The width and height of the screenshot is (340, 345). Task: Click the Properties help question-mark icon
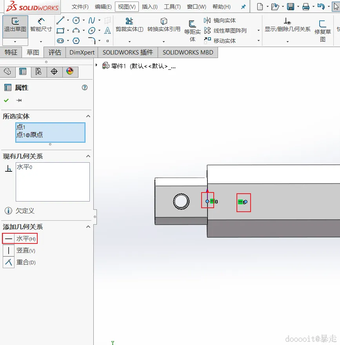pyautogui.click(x=84, y=87)
